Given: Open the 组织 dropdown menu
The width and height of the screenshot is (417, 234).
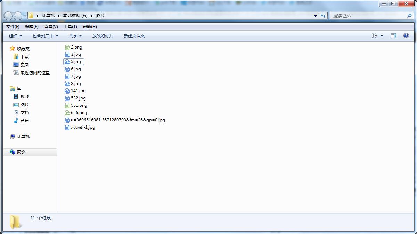Looking at the screenshot, I should (x=15, y=36).
